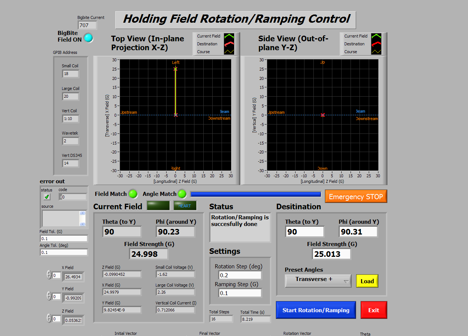Click the Total Time value 8.219
The width and height of the screenshot is (468, 336).
click(x=255, y=319)
